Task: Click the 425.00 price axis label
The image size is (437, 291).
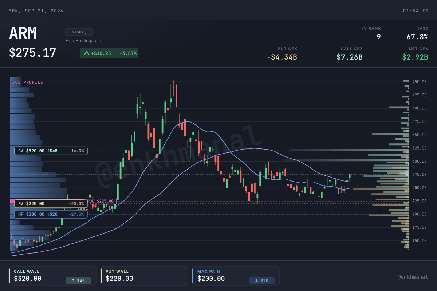Action: point(419,95)
